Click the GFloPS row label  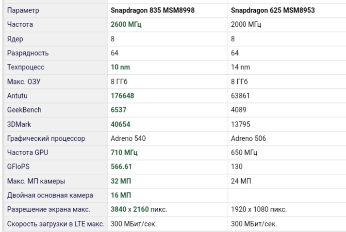[18, 166]
